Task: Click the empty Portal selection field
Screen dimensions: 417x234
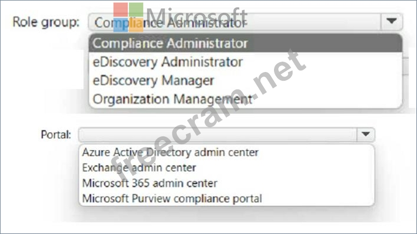Action: [x=217, y=134]
